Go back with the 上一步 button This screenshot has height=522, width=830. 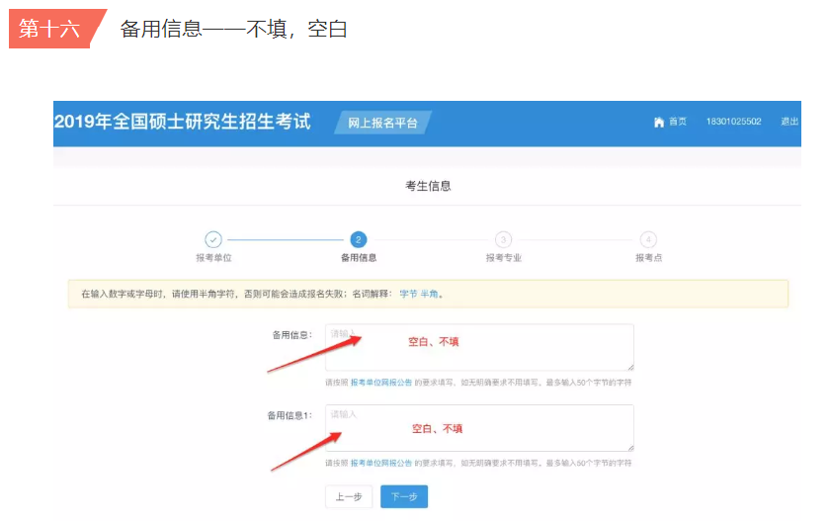pos(348,496)
